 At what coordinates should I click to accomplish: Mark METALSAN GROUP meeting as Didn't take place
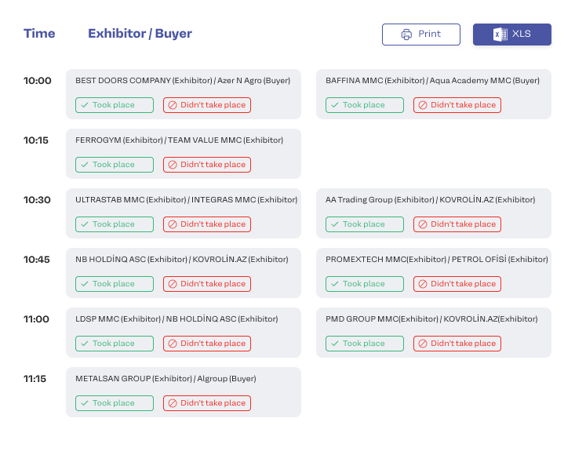(x=207, y=403)
